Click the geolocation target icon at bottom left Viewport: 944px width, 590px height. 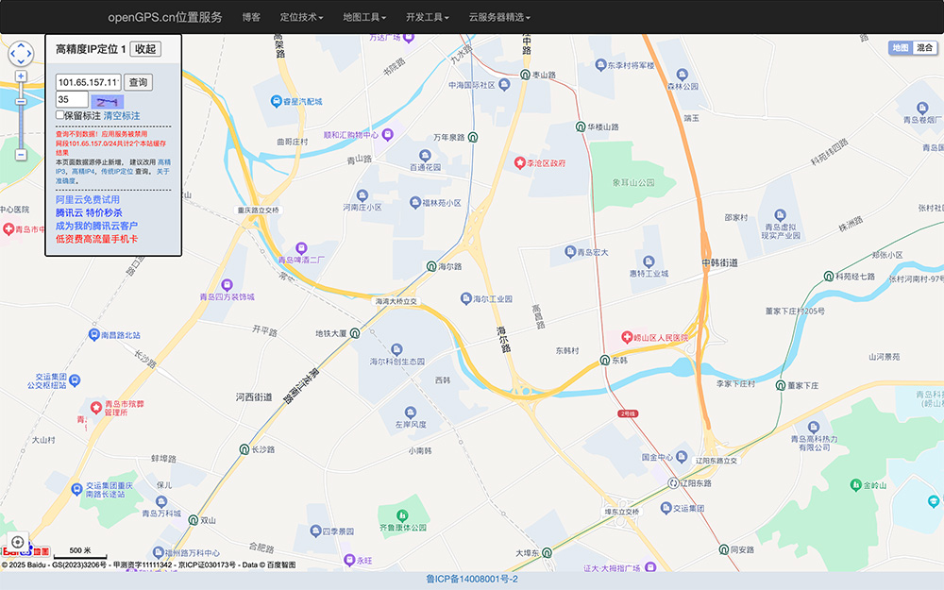[x=18, y=542]
